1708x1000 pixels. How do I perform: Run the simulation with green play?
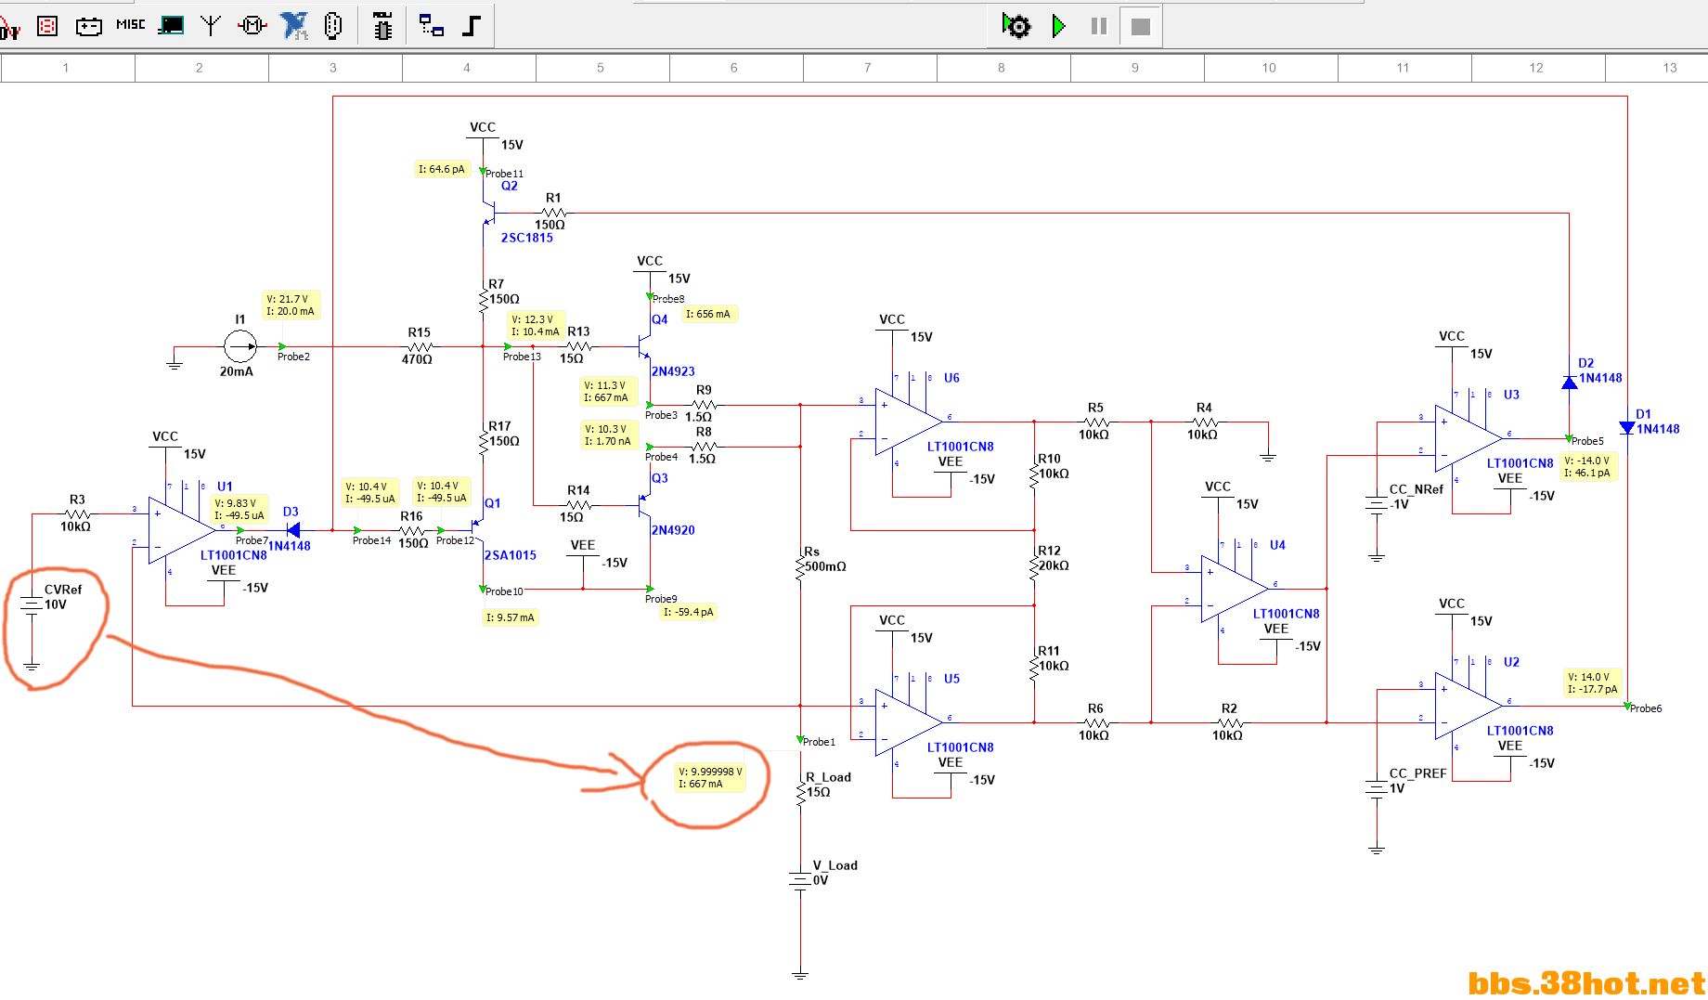click(1058, 26)
